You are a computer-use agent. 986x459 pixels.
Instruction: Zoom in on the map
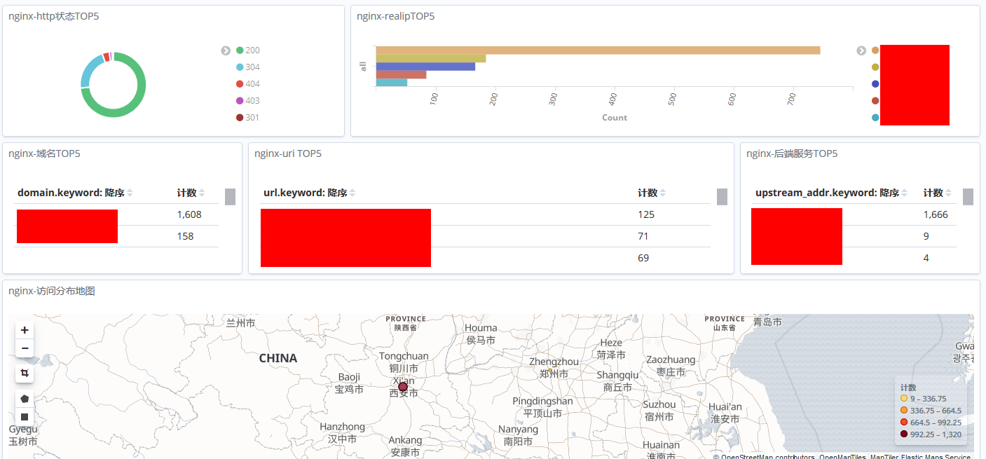click(25, 330)
